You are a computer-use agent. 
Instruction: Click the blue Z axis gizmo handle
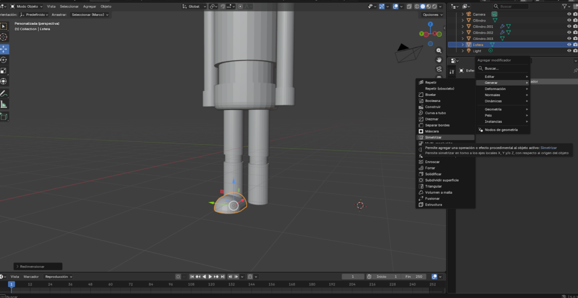click(430, 24)
